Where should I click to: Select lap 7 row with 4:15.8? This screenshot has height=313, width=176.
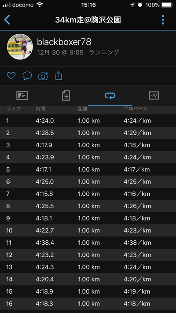pos(88,194)
